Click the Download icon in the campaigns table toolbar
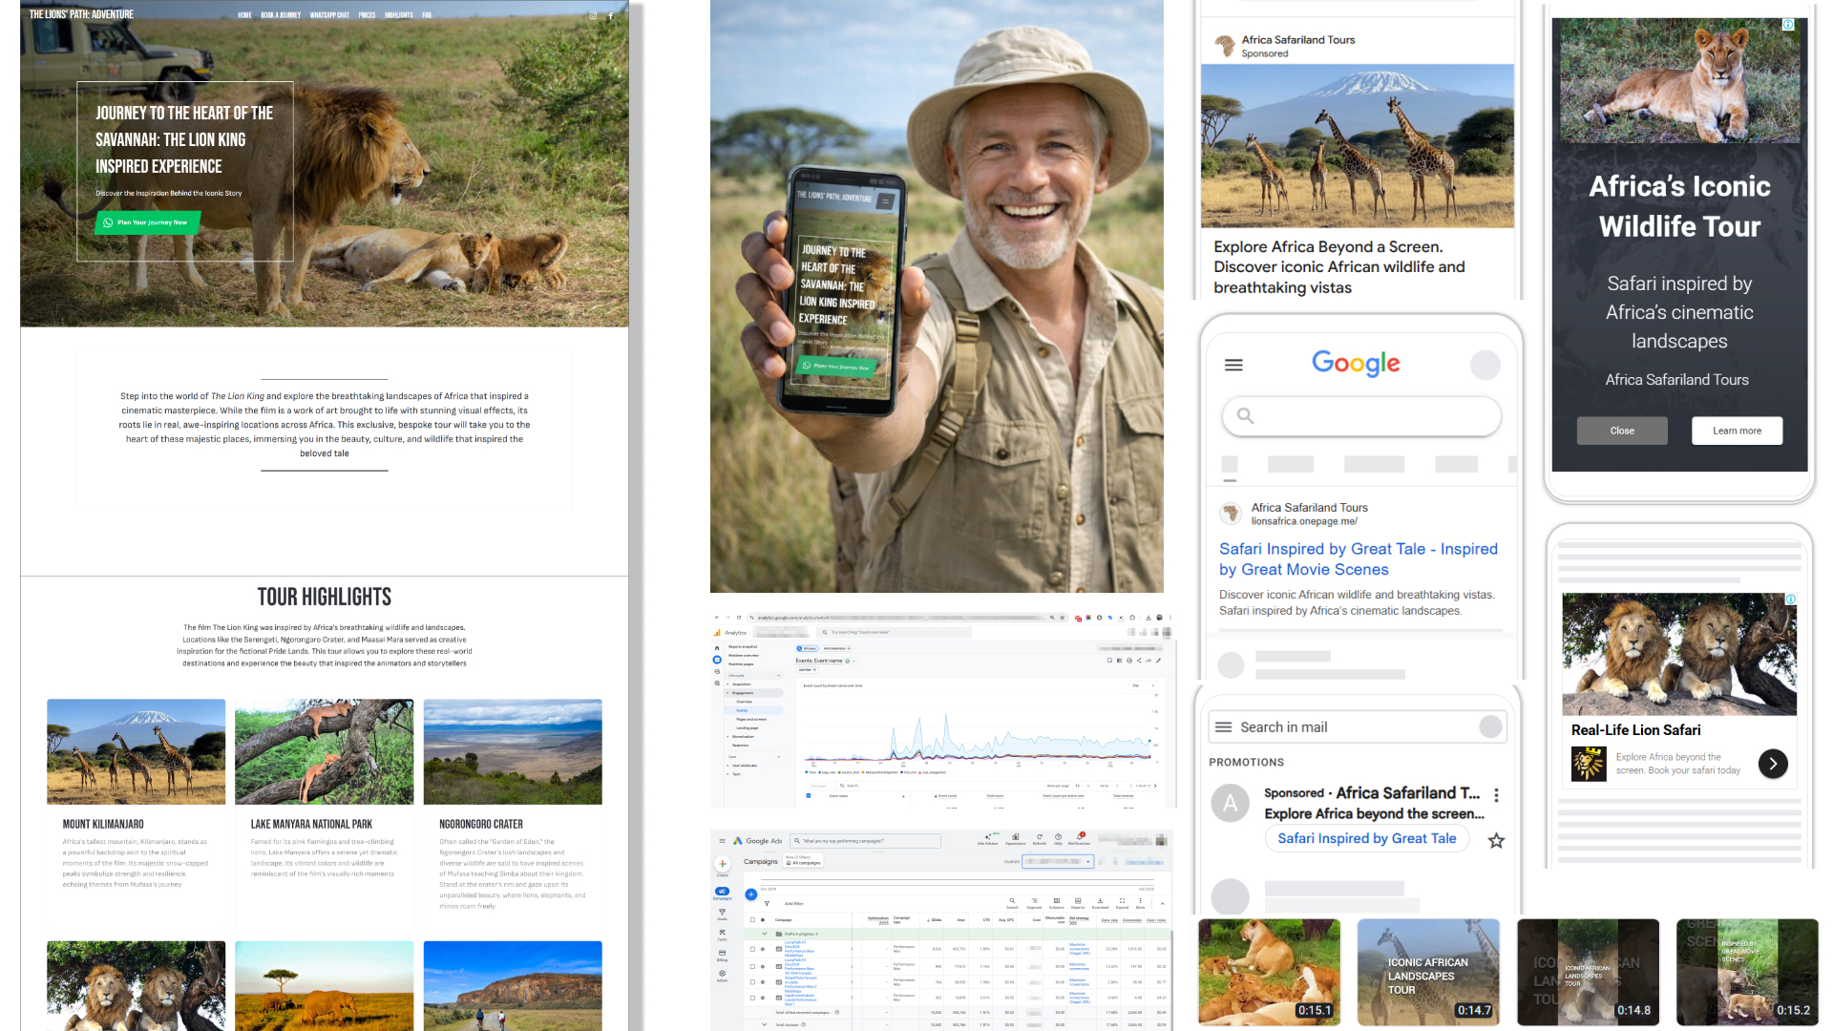The height and width of the screenshot is (1031, 1833). [1100, 902]
